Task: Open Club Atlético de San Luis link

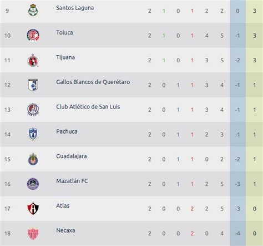Action: [88, 107]
